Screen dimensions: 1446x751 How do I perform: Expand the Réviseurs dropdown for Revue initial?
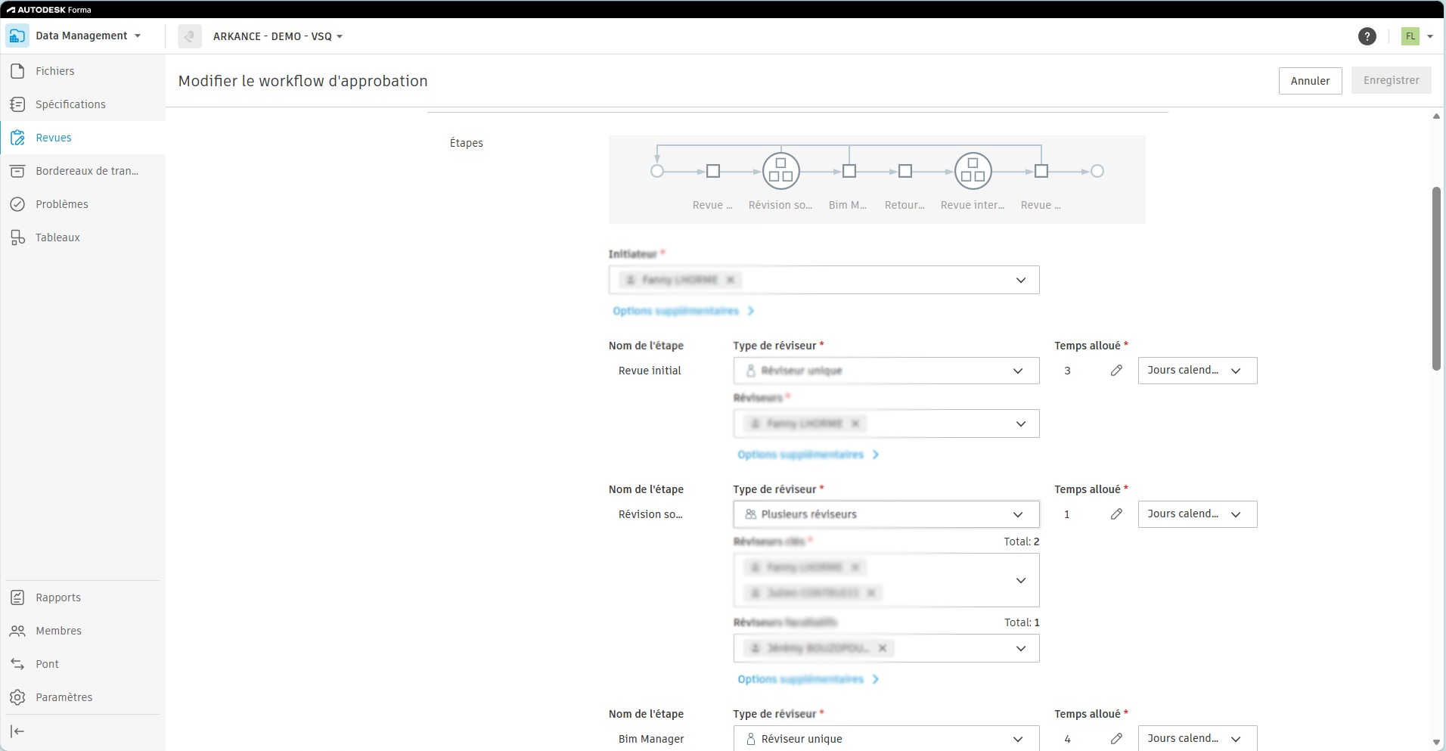1021,424
